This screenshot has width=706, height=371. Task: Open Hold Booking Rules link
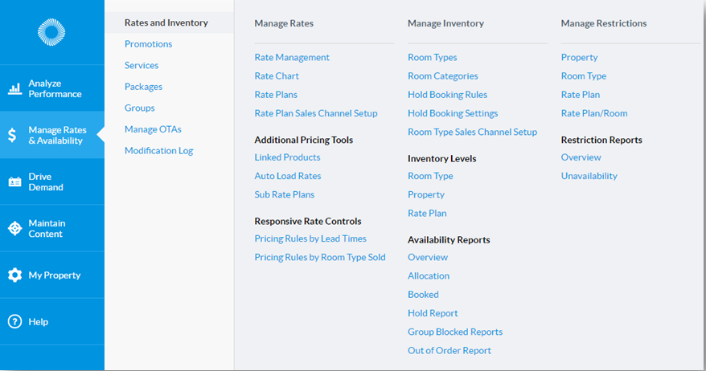click(447, 95)
